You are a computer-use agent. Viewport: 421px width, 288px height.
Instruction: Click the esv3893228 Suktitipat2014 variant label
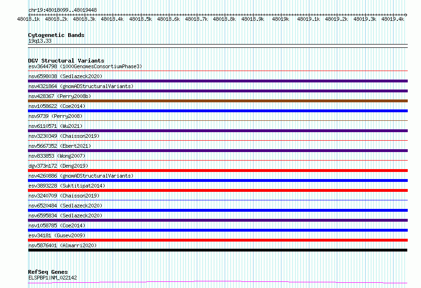pos(67,186)
